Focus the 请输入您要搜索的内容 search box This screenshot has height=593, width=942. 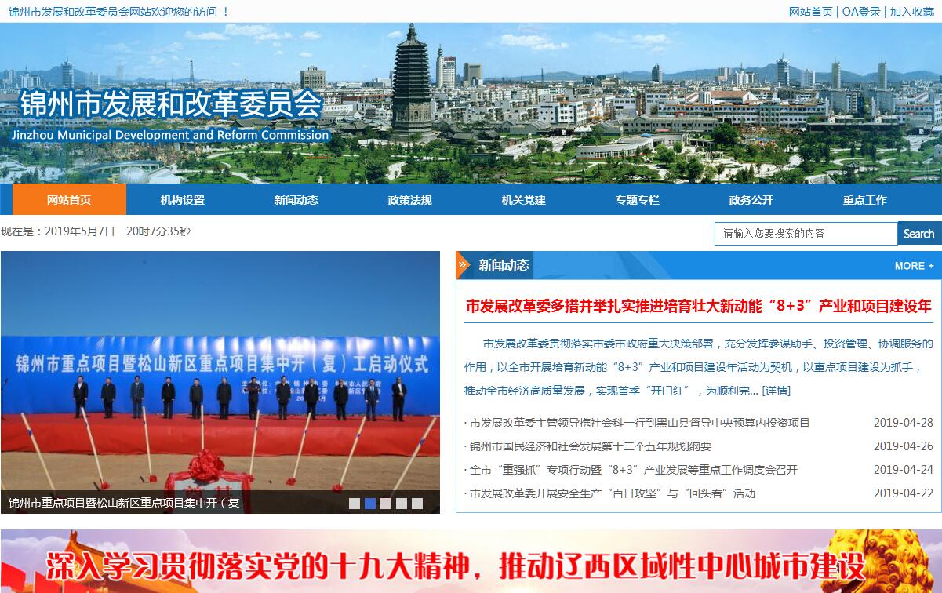click(806, 233)
